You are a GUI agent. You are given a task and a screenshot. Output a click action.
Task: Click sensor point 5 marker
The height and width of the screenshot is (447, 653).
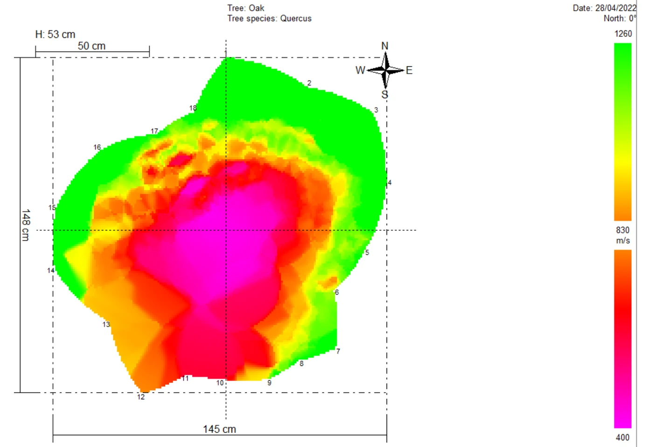tap(367, 252)
